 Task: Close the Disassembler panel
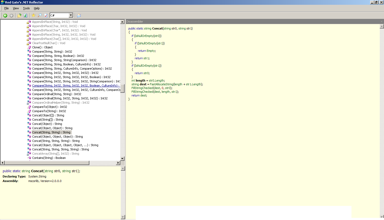point(382,22)
